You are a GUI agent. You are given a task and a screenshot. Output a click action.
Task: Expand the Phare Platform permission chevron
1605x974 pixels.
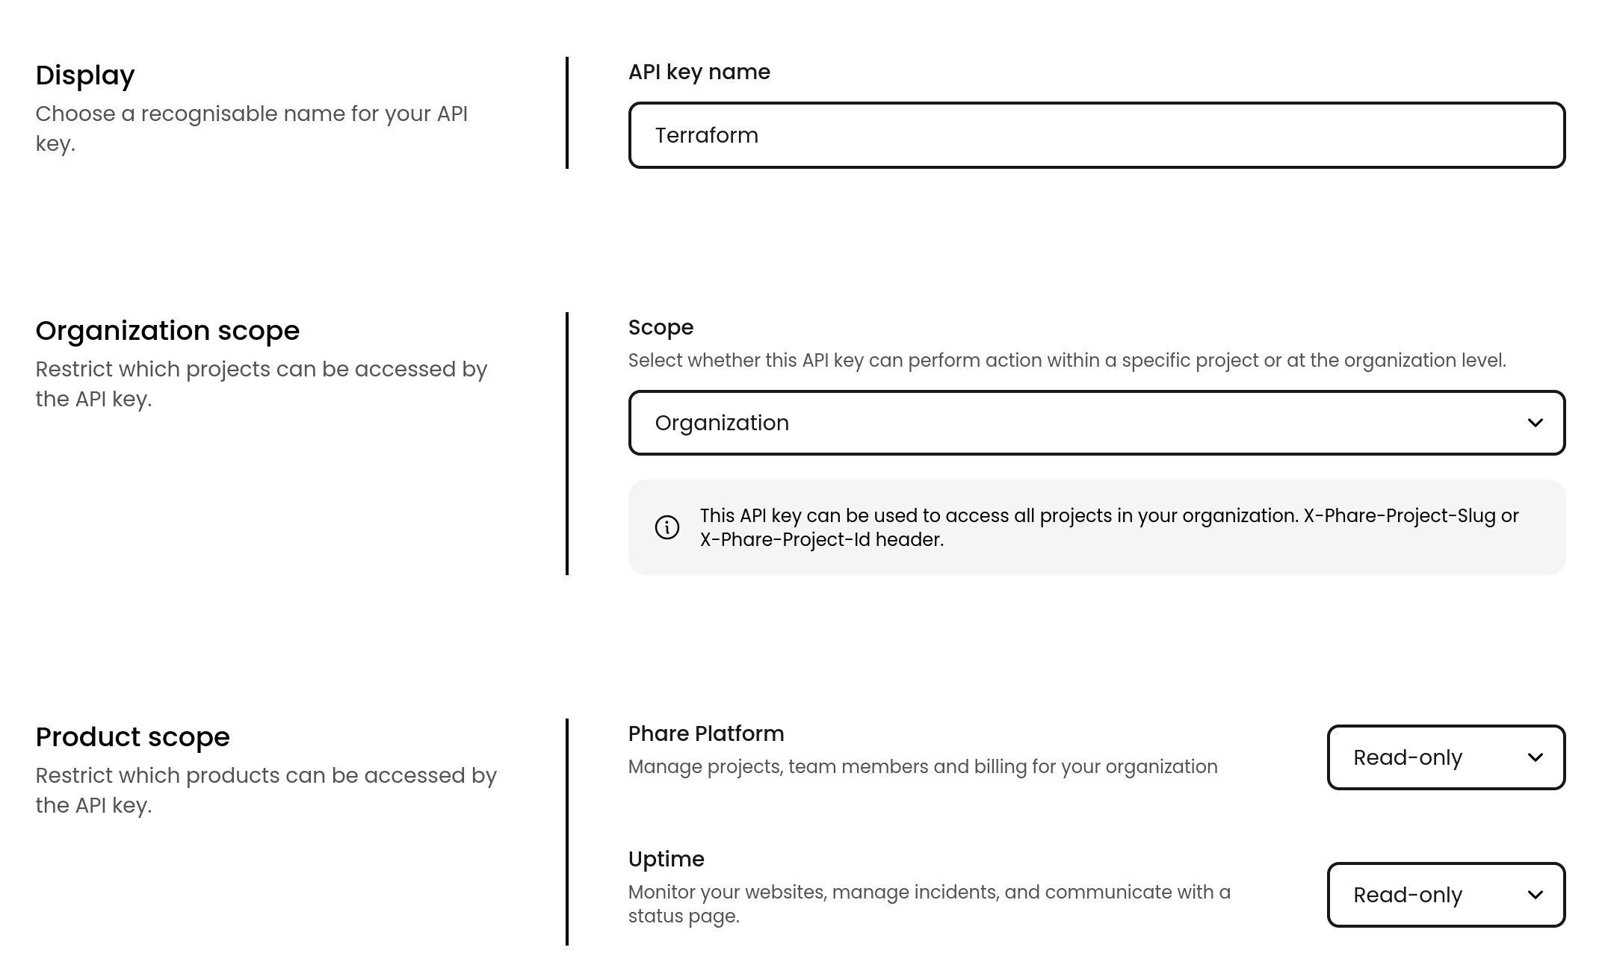pos(1536,757)
